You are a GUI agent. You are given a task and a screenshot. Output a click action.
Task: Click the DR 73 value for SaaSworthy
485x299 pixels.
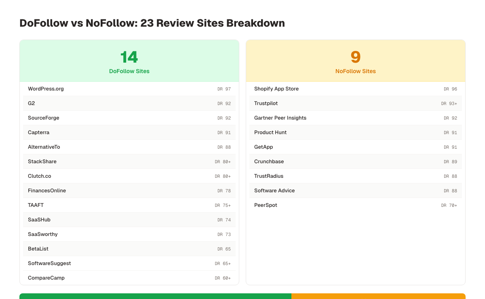[x=224, y=234]
